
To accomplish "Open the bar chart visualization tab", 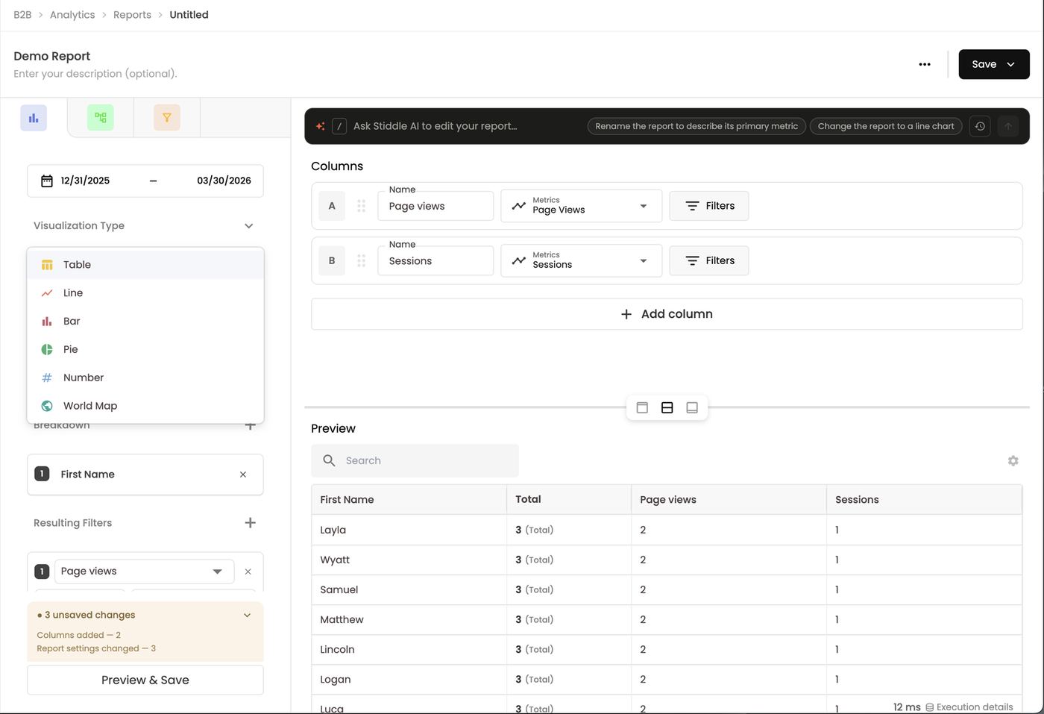I will 34,118.
